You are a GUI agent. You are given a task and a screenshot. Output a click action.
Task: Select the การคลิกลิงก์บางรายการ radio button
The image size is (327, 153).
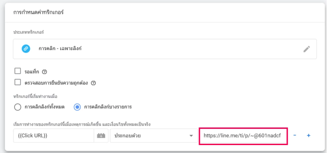click(77, 107)
